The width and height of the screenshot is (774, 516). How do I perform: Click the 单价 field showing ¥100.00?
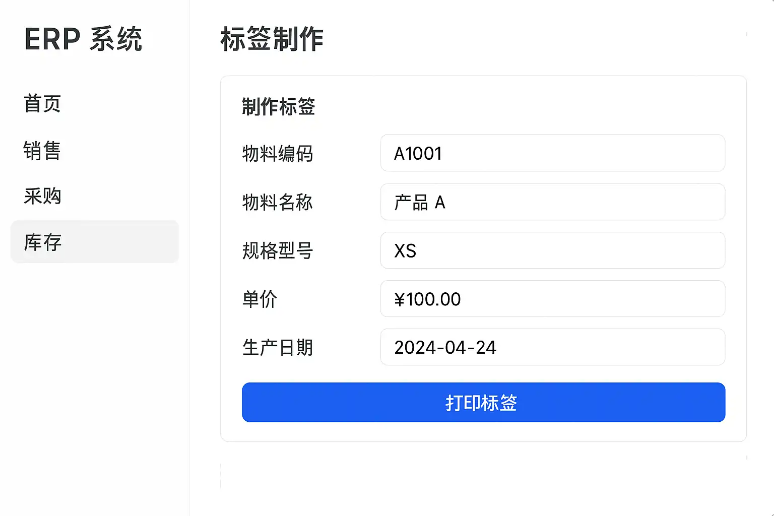pos(552,299)
